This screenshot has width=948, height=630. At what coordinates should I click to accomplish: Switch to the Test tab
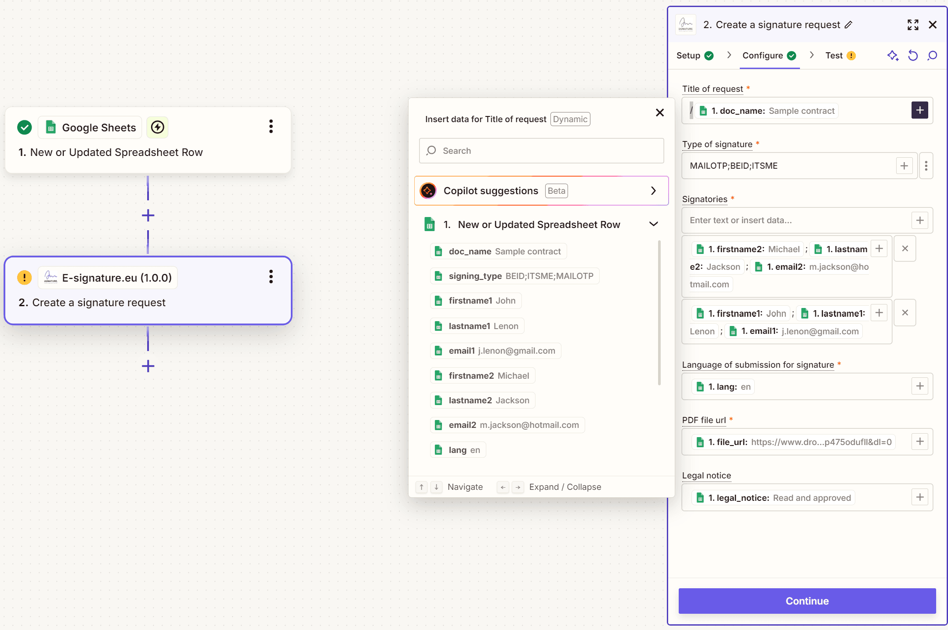click(840, 55)
